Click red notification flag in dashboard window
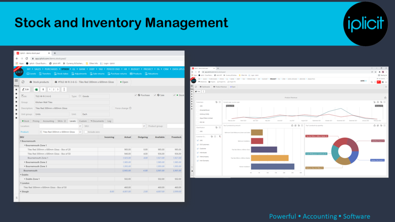Image resolution: width=395 pixels, height=222 pixels. (x=379, y=82)
